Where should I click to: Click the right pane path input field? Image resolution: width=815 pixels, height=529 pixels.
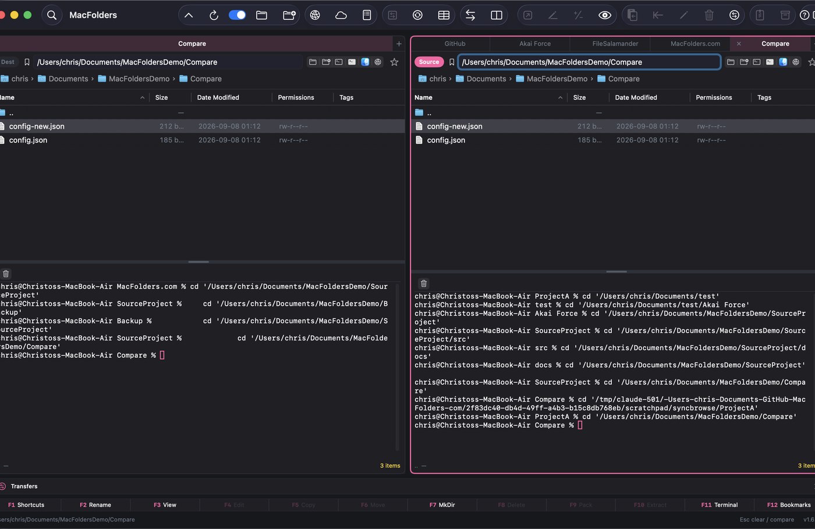coord(589,62)
